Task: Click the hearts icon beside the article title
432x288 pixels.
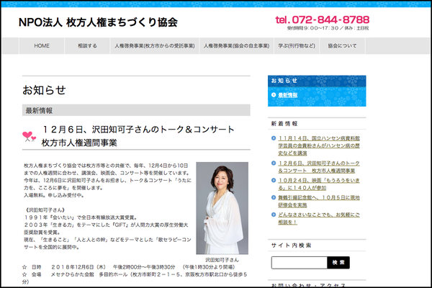Action: click(x=30, y=135)
